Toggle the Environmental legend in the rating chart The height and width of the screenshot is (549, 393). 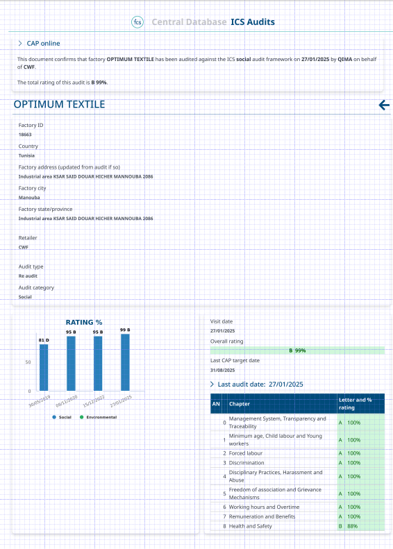(x=98, y=417)
